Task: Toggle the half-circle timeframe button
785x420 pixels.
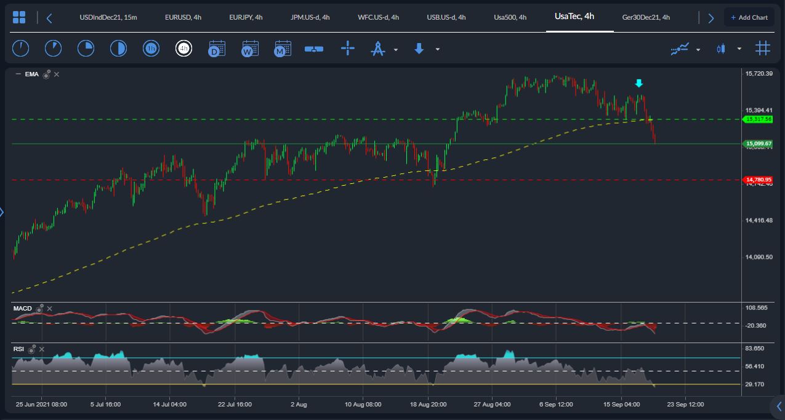Action: (118, 49)
